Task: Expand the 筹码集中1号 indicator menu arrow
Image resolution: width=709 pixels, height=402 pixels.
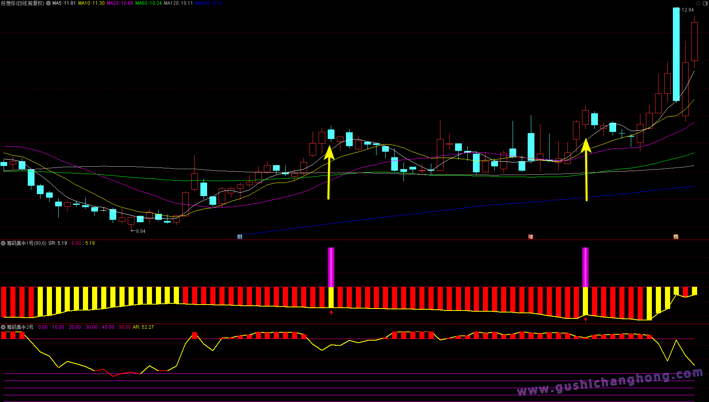Action: click(3, 243)
